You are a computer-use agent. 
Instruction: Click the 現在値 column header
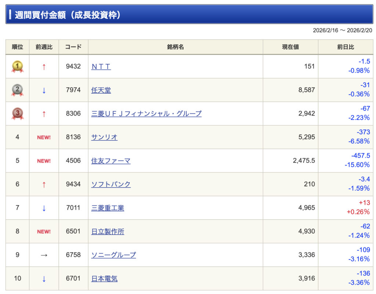tap(290, 47)
